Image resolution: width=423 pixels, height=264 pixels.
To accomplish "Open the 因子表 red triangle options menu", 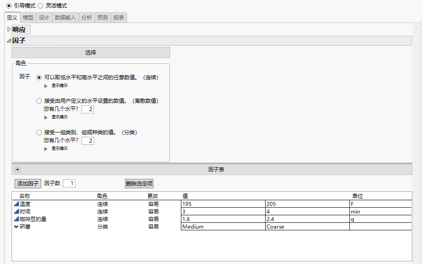I will pyautogui.click(x=17, y=169).
